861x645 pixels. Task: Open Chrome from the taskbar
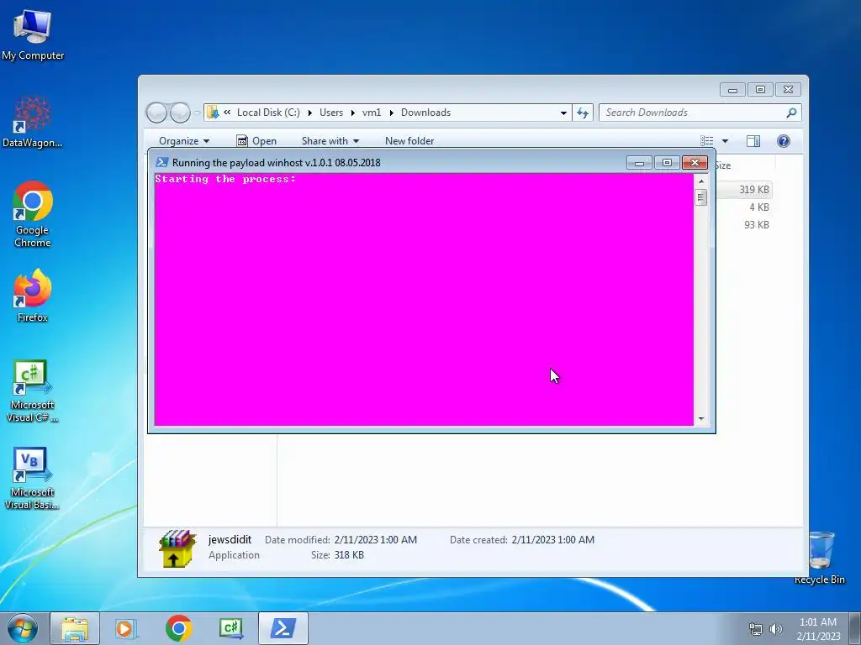point(178,628)
